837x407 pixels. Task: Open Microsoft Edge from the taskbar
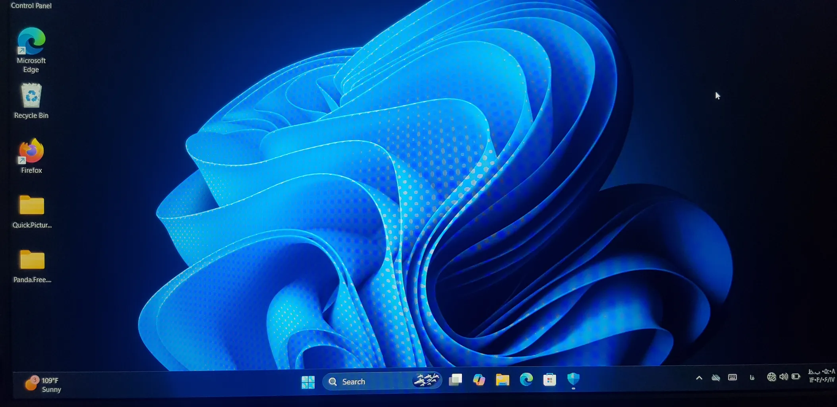[x=526, y=380]
